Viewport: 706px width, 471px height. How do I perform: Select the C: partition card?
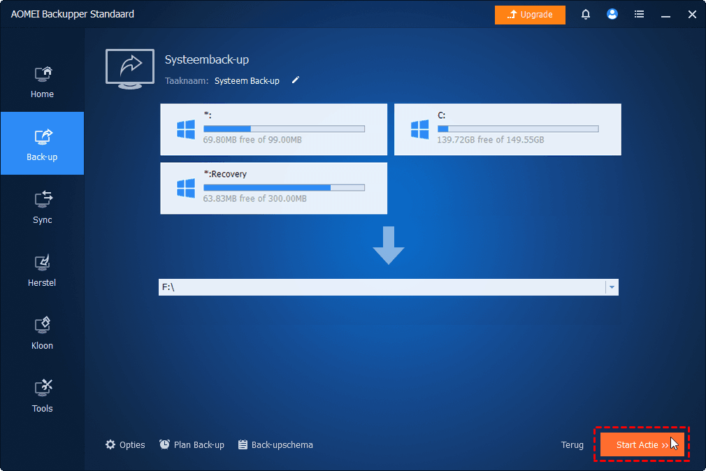click(507, 130)
